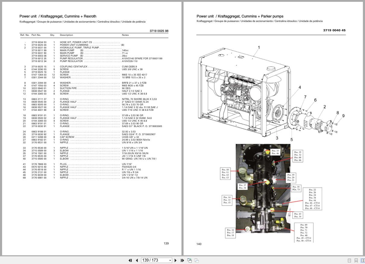Click note F50XS20-3/4

tap(129, 167)
